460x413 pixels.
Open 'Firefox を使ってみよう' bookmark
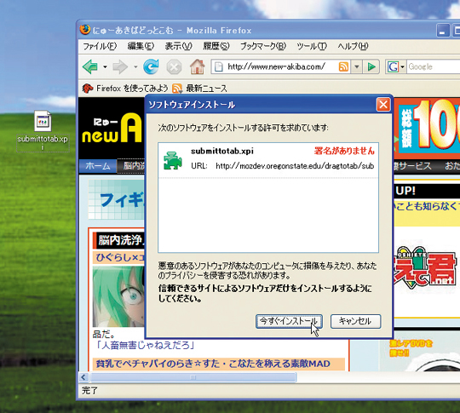125,89
